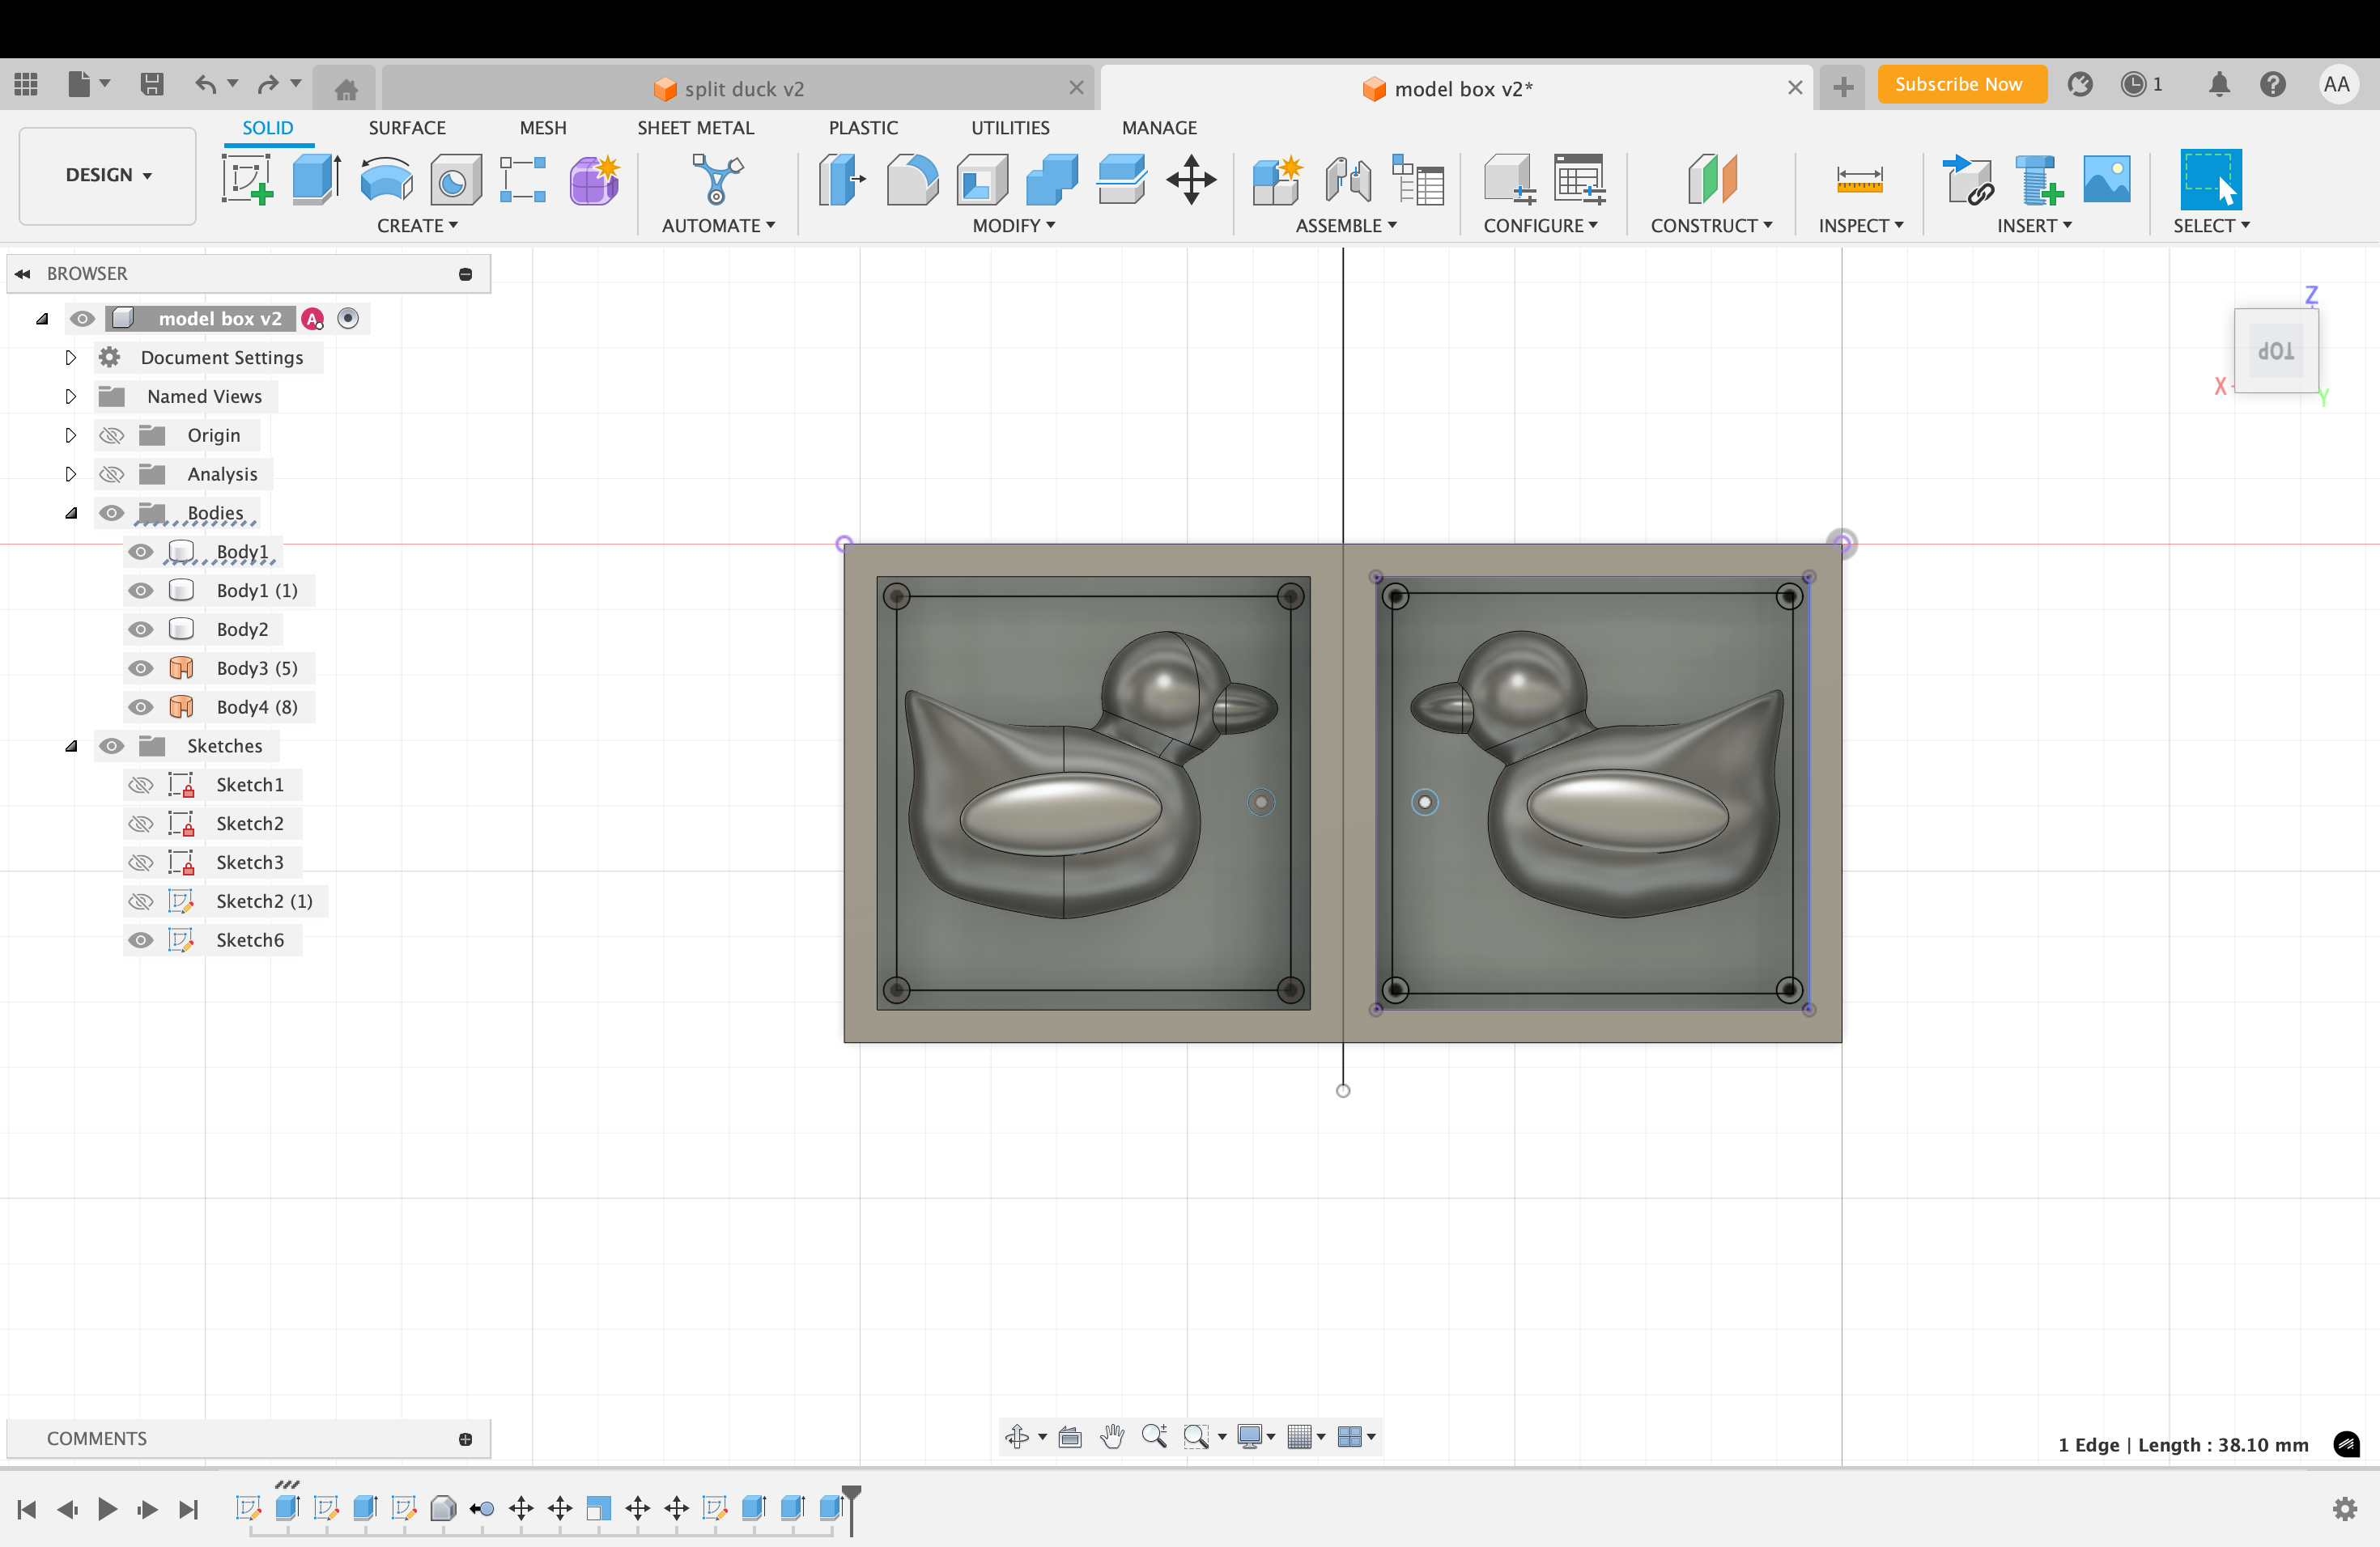
Task: Collapse the Sketches folder
Action: (x=70, y=747)
